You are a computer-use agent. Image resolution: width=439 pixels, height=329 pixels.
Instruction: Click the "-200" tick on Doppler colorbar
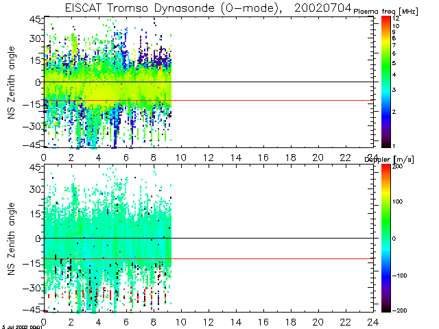pyautogui.click(x=399, y=310)
